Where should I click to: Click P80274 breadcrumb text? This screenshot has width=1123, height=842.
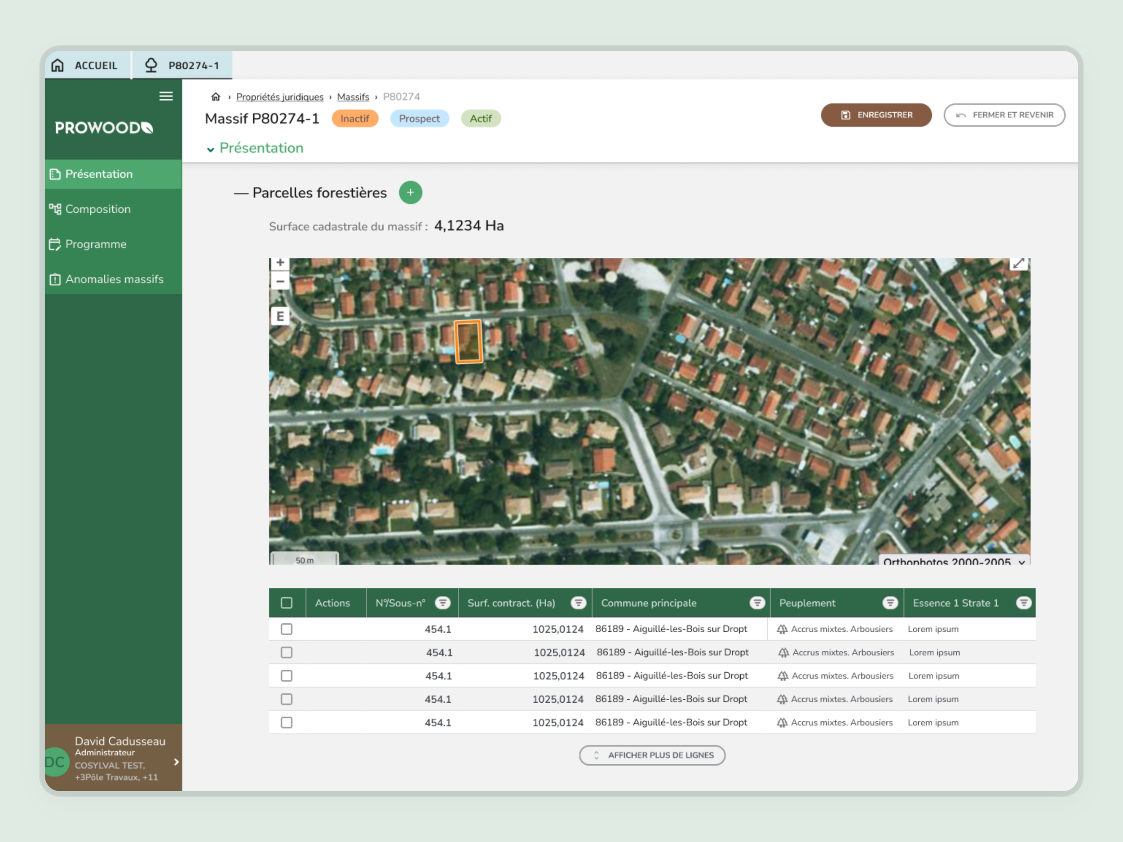[x=402, y=97]
